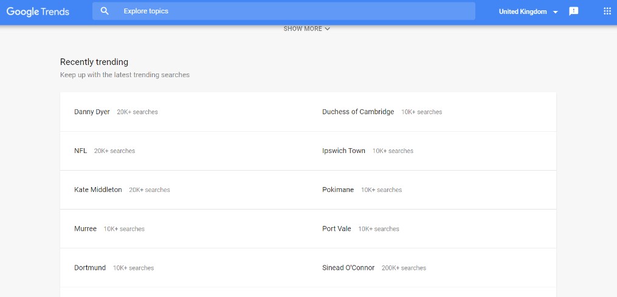Image resolution: width=617 pixels, height=297 pixels.
Task: Open the send feedback icon
Action: 574,12
